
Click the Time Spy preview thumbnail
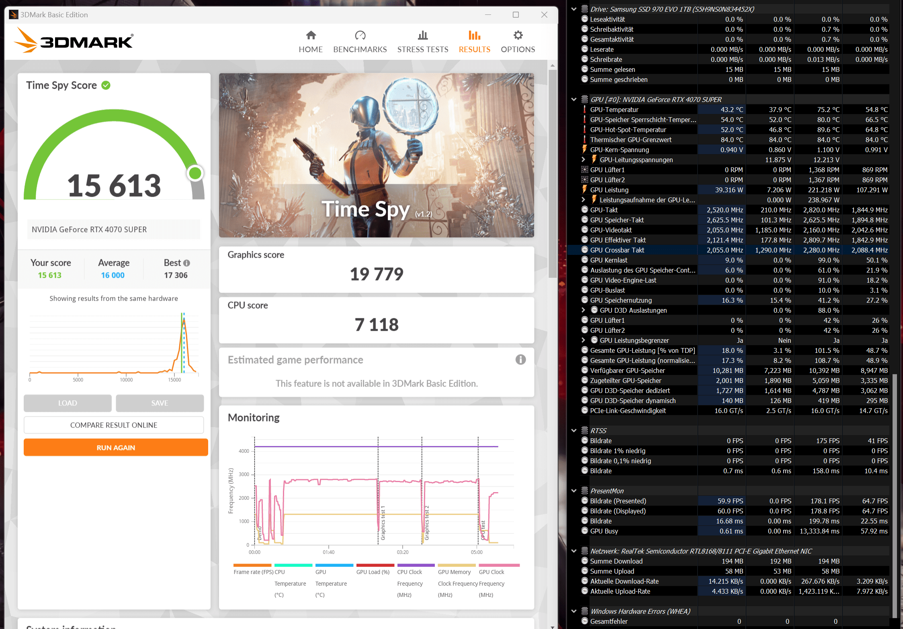pyautogui.click(x=376, y=155)
